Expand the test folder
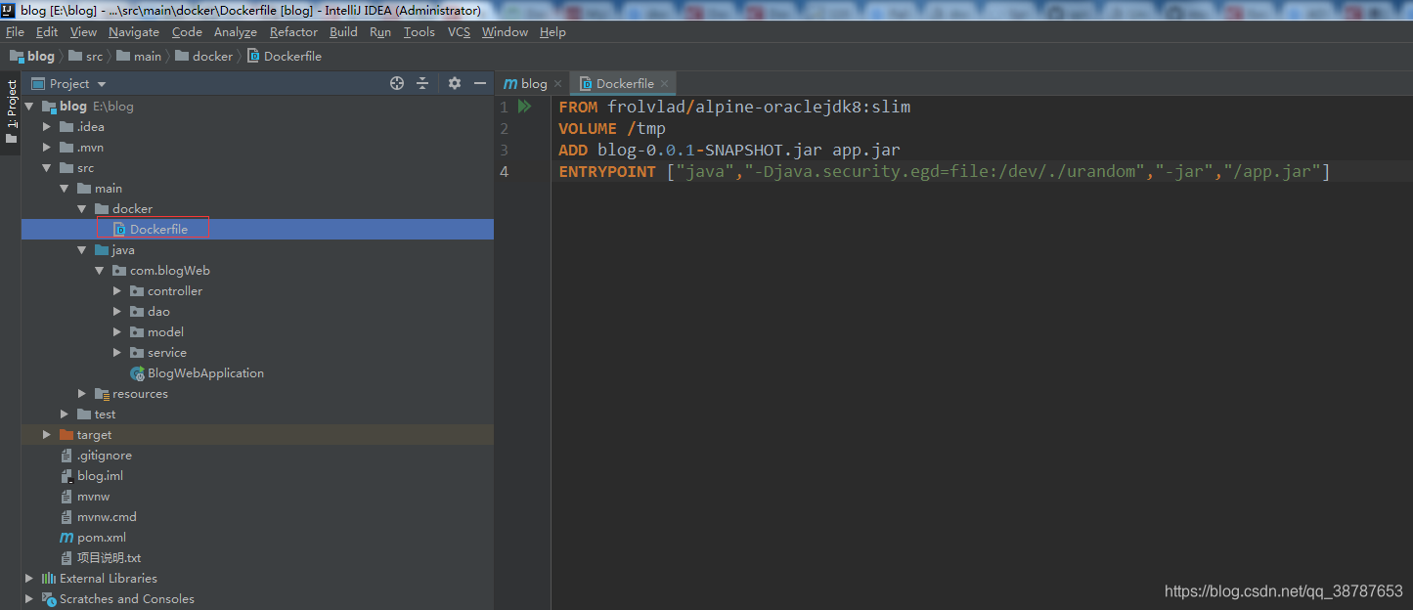The width and height of the screenshot is (1413, 610). 65,414
